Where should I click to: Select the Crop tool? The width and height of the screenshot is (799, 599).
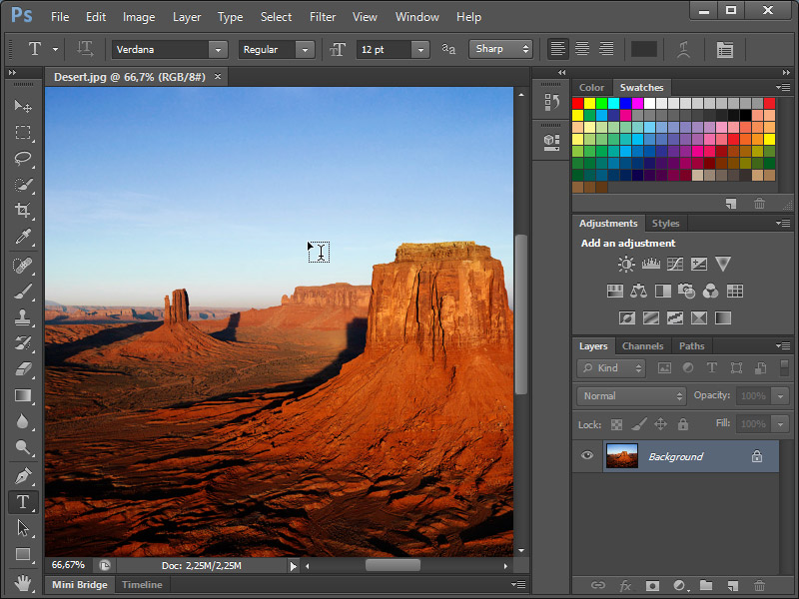(x=23, y=211)
